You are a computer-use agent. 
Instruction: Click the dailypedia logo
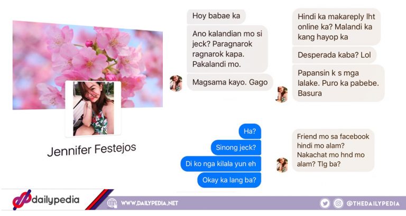(x=46, y=200)
